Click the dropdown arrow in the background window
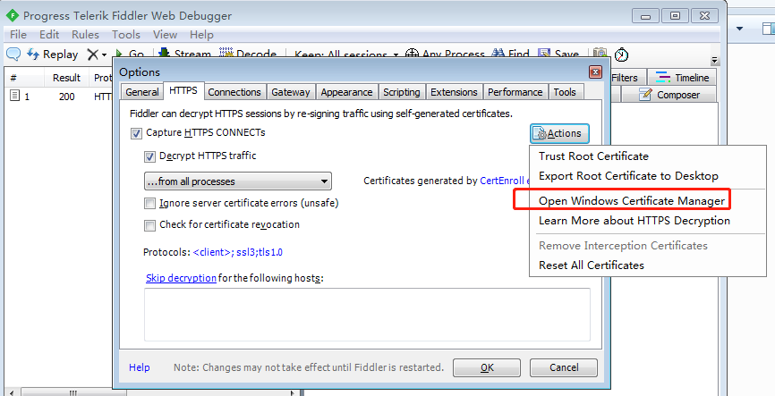Image resolution: width=775 pixels, height=396 pixels. pyautogui.click(x=739, y=29)
